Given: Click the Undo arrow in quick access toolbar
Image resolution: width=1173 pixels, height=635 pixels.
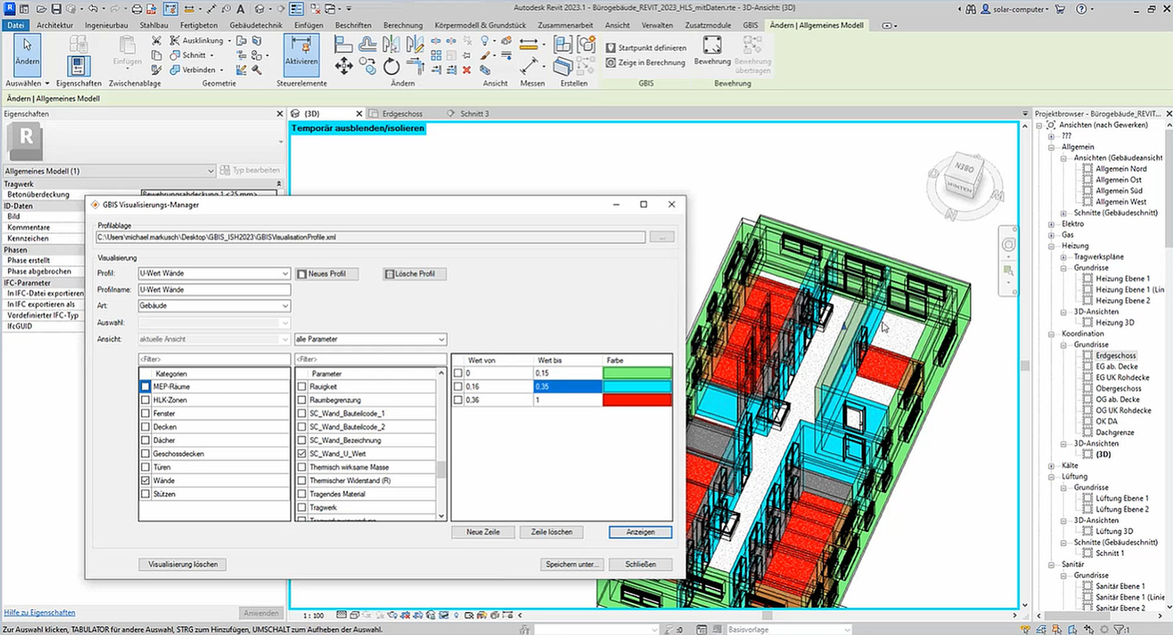Looking at the screenshot, I should (94, 9).
